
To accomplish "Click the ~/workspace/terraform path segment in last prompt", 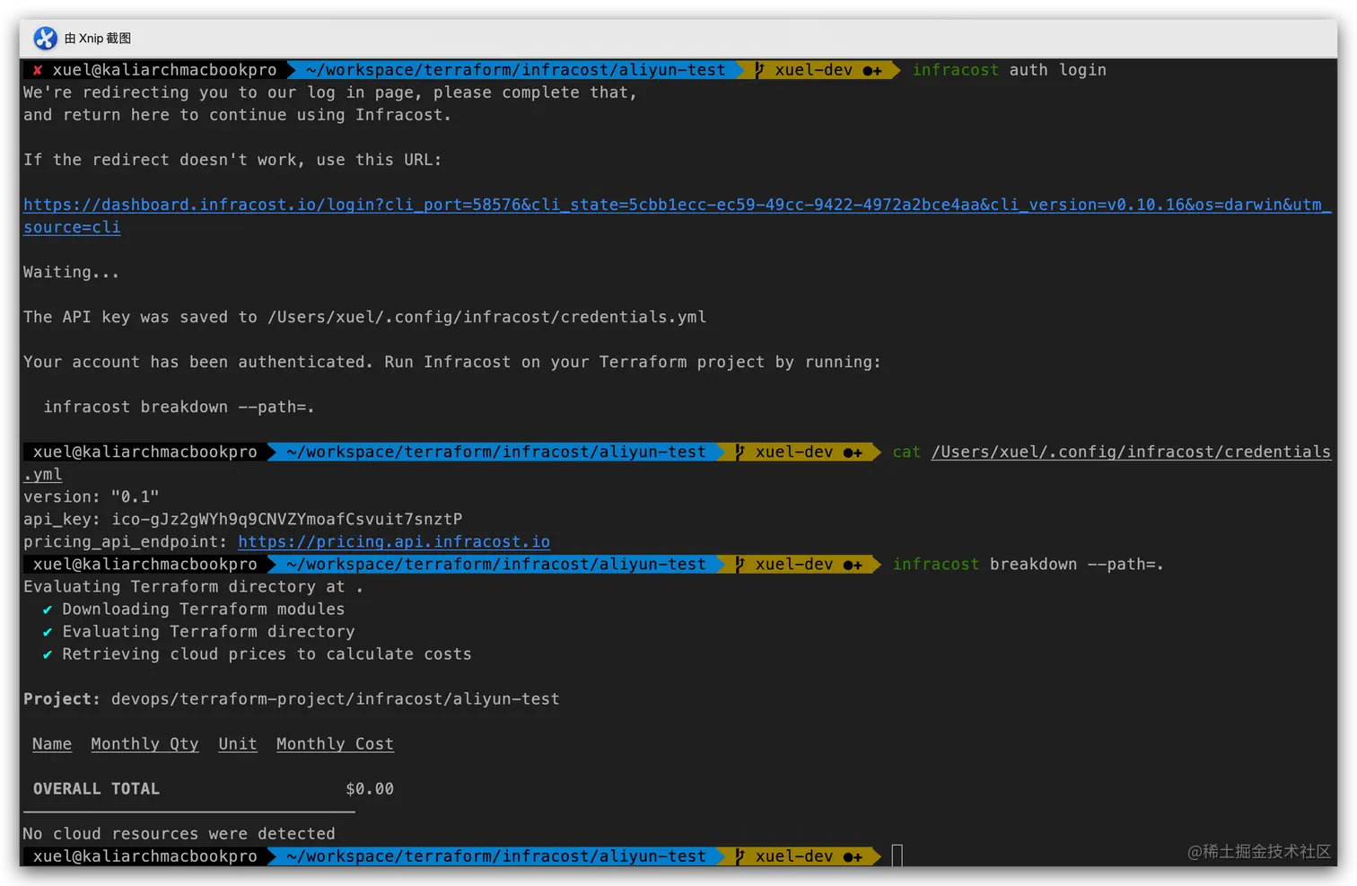I will 496,856.
